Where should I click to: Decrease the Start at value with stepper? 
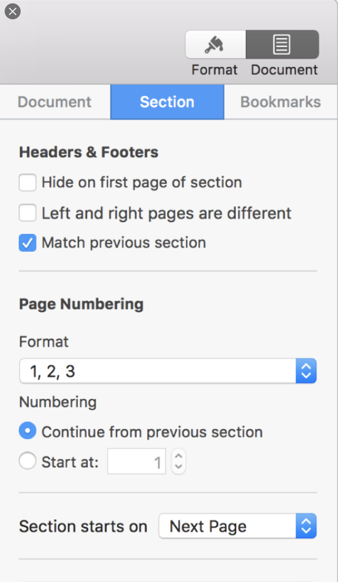click(179, 466)
